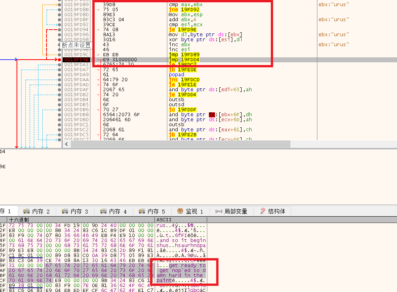The image size is (397, 292).
Task: Click the instruction cmp eax,ebx
Action: coord(185,5)
